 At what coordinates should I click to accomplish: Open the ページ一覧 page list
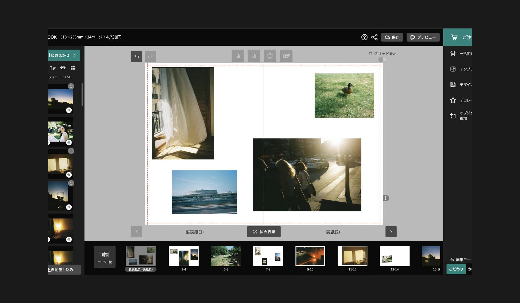(x=104, y=257)
